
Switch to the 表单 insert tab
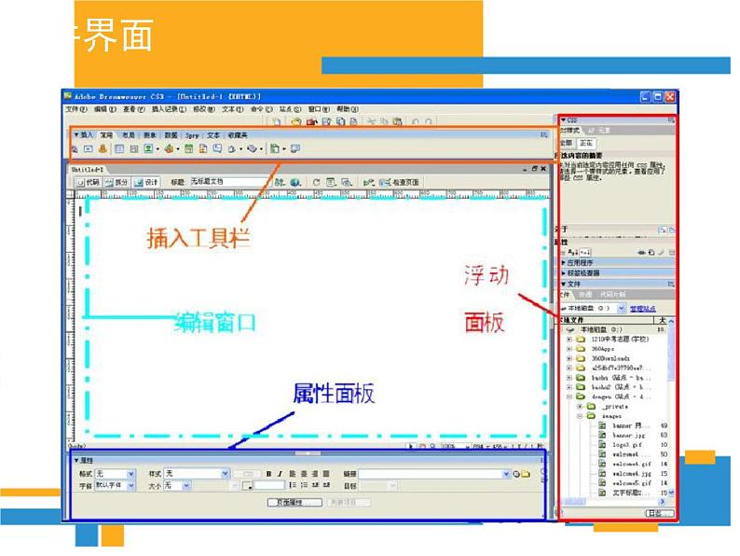150,135
